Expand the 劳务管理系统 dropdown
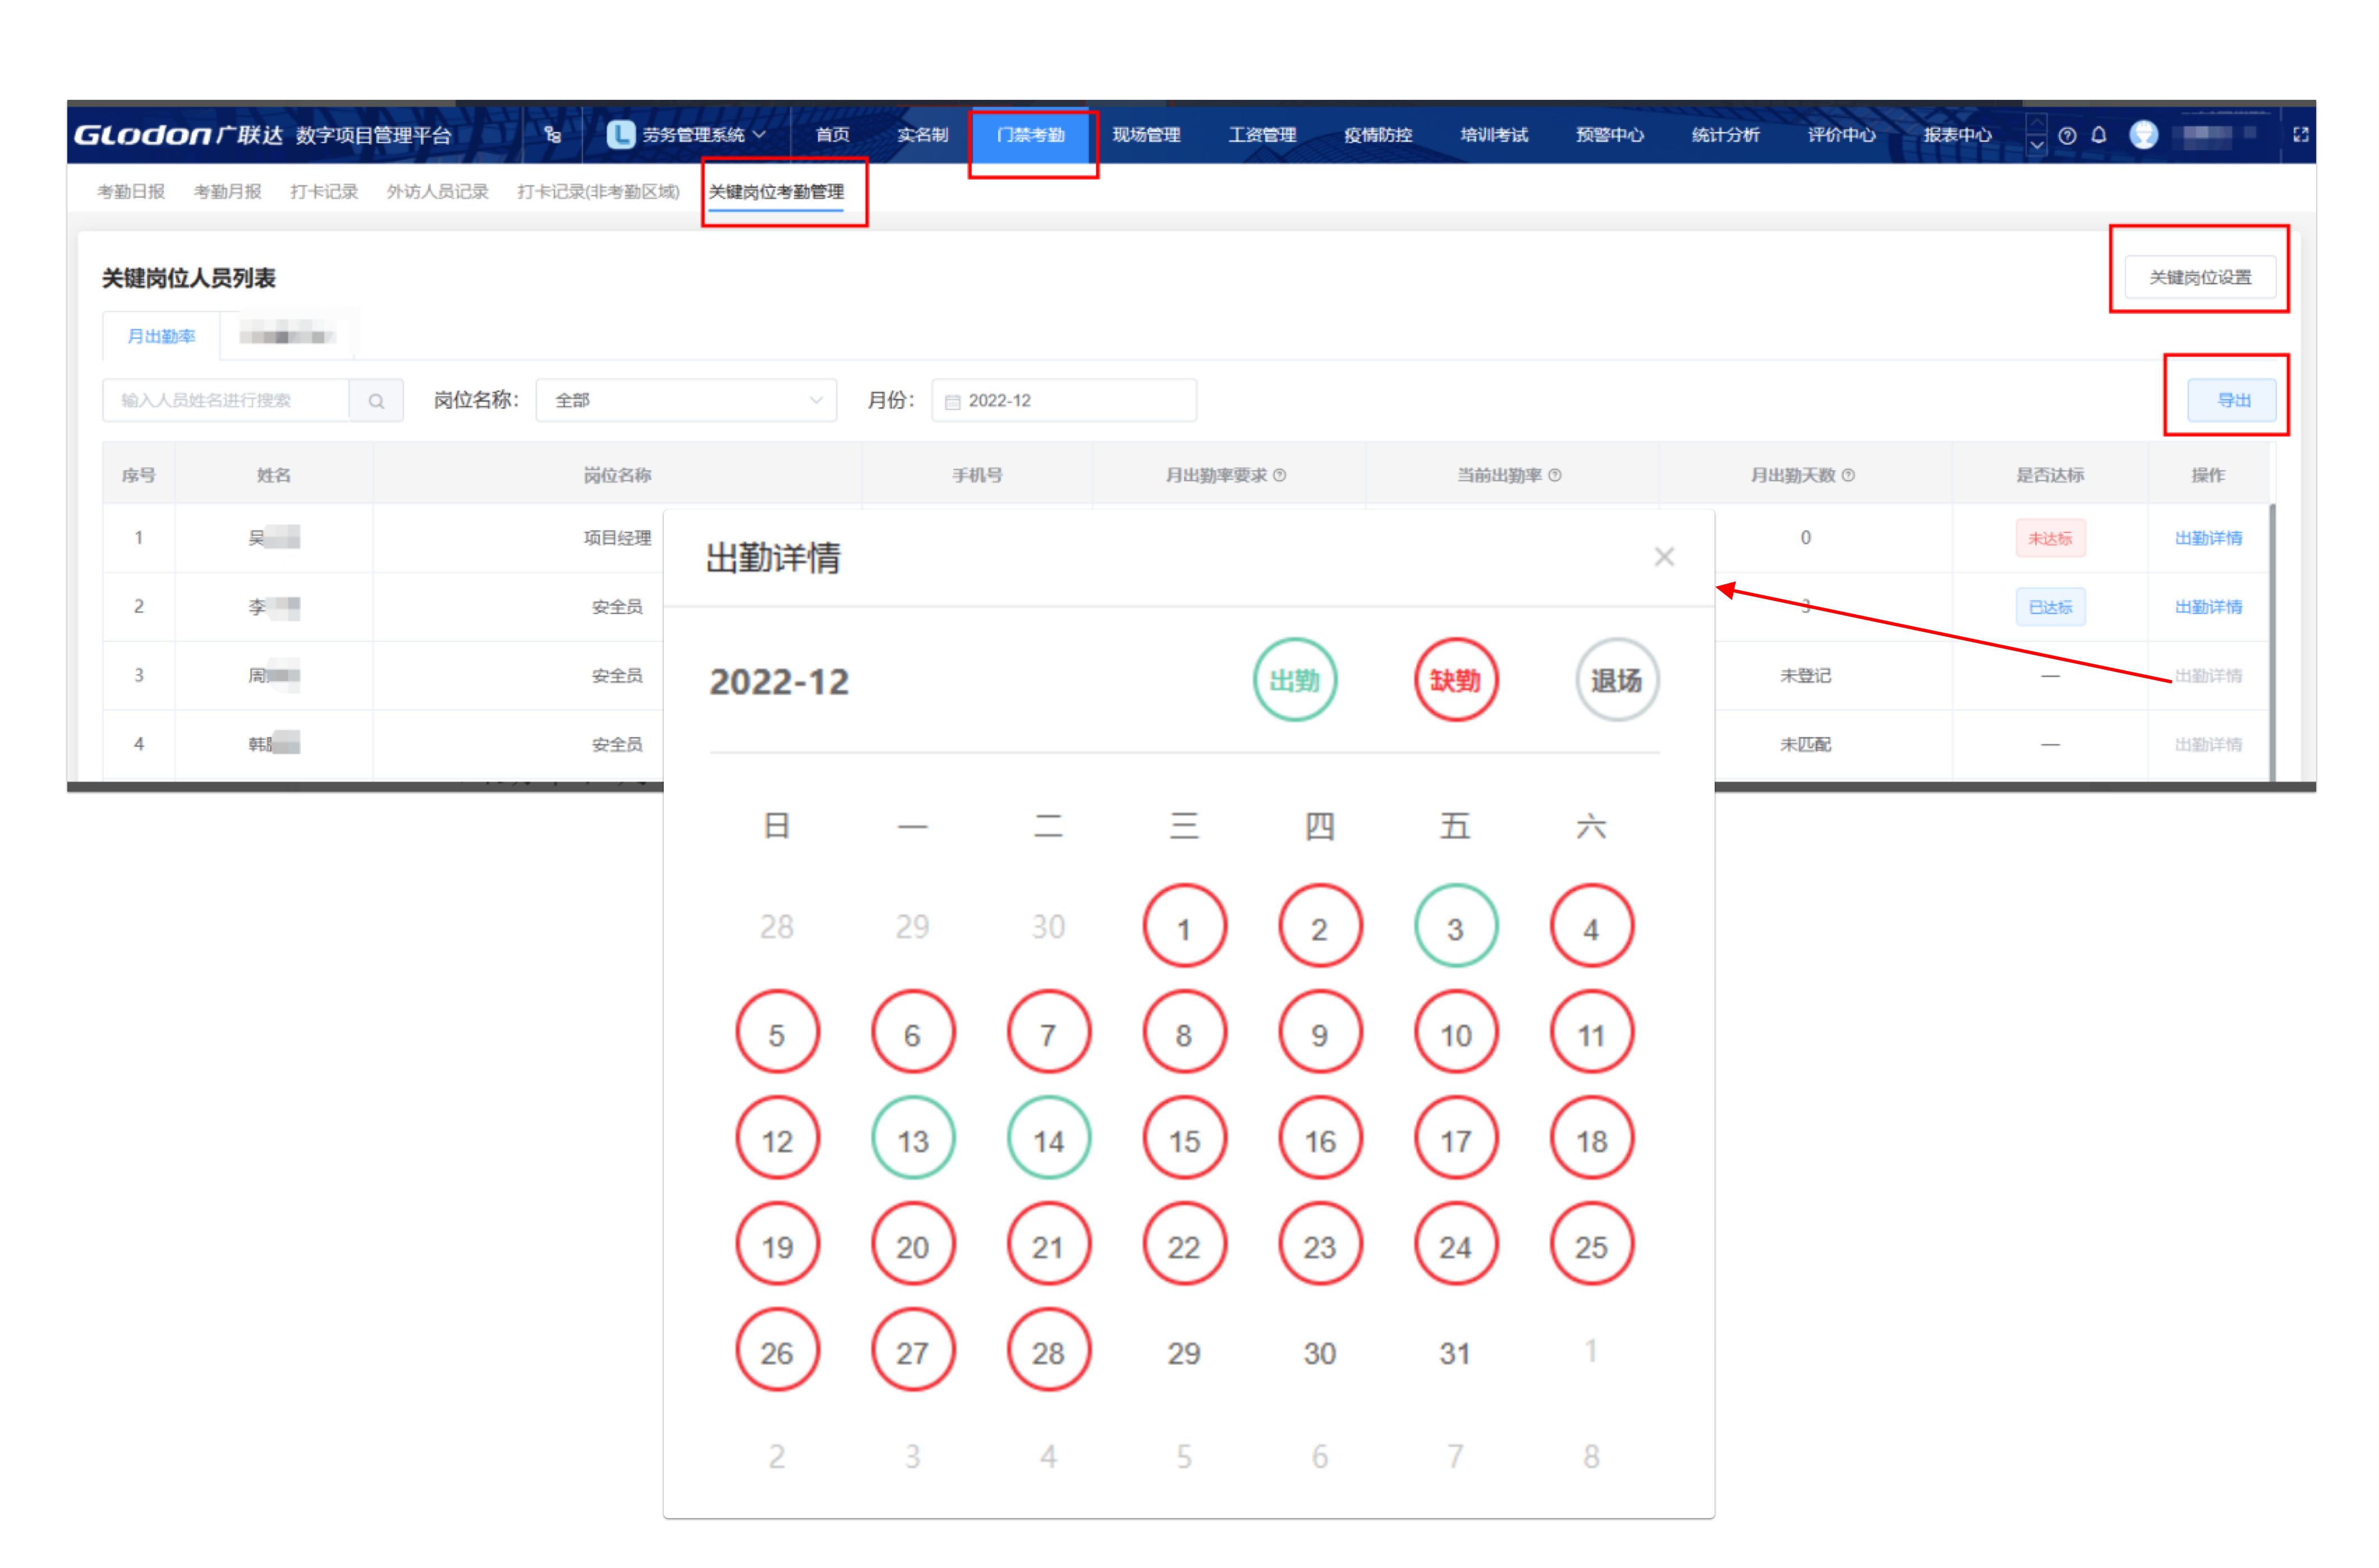2379x1568 pixels. click(758, 135)
